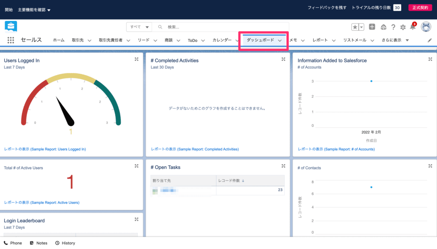Image resolution: width=437 pixels, height=249 pixels.
Task: Click the 正式契約 button
Action: [420, 8]
